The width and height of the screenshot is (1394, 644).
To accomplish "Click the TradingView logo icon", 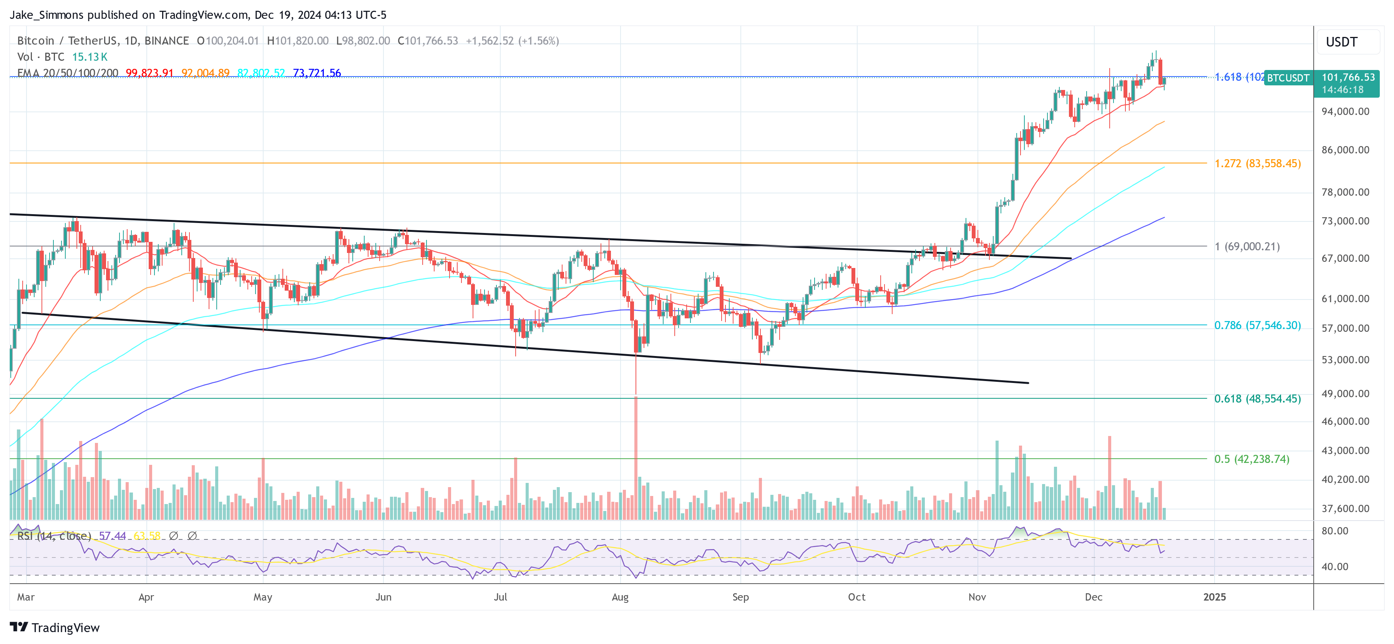I will point(18,627).
